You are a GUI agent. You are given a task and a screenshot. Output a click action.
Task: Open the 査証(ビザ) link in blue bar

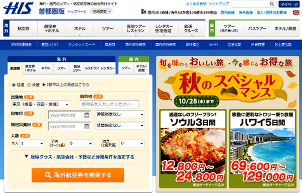[50, 45]
